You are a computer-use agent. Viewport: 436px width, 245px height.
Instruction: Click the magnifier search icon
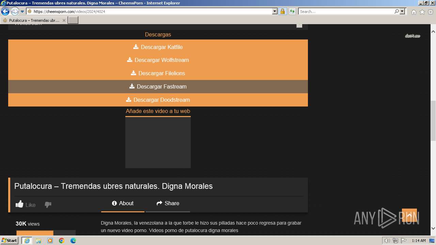[396, 11]
